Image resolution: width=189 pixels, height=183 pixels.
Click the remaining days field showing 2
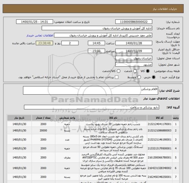70,43
